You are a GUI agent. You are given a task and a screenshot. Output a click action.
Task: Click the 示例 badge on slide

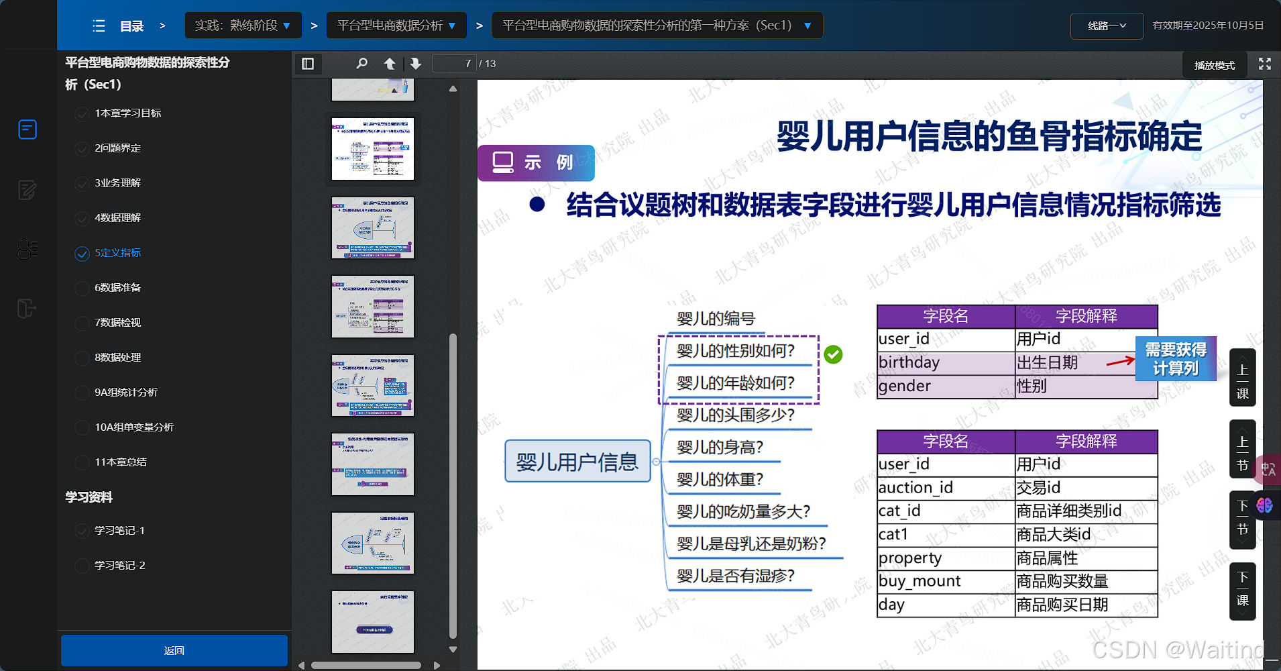point(536,163)
